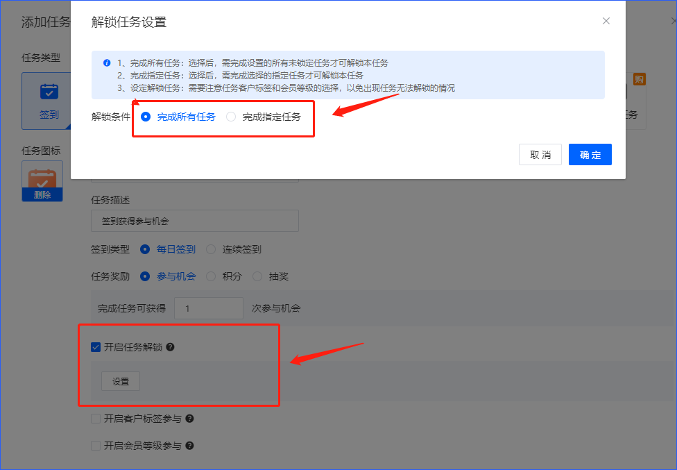Click the 任务奖励 label
This screenshot has width=677, height=470.
click(110, 276)
